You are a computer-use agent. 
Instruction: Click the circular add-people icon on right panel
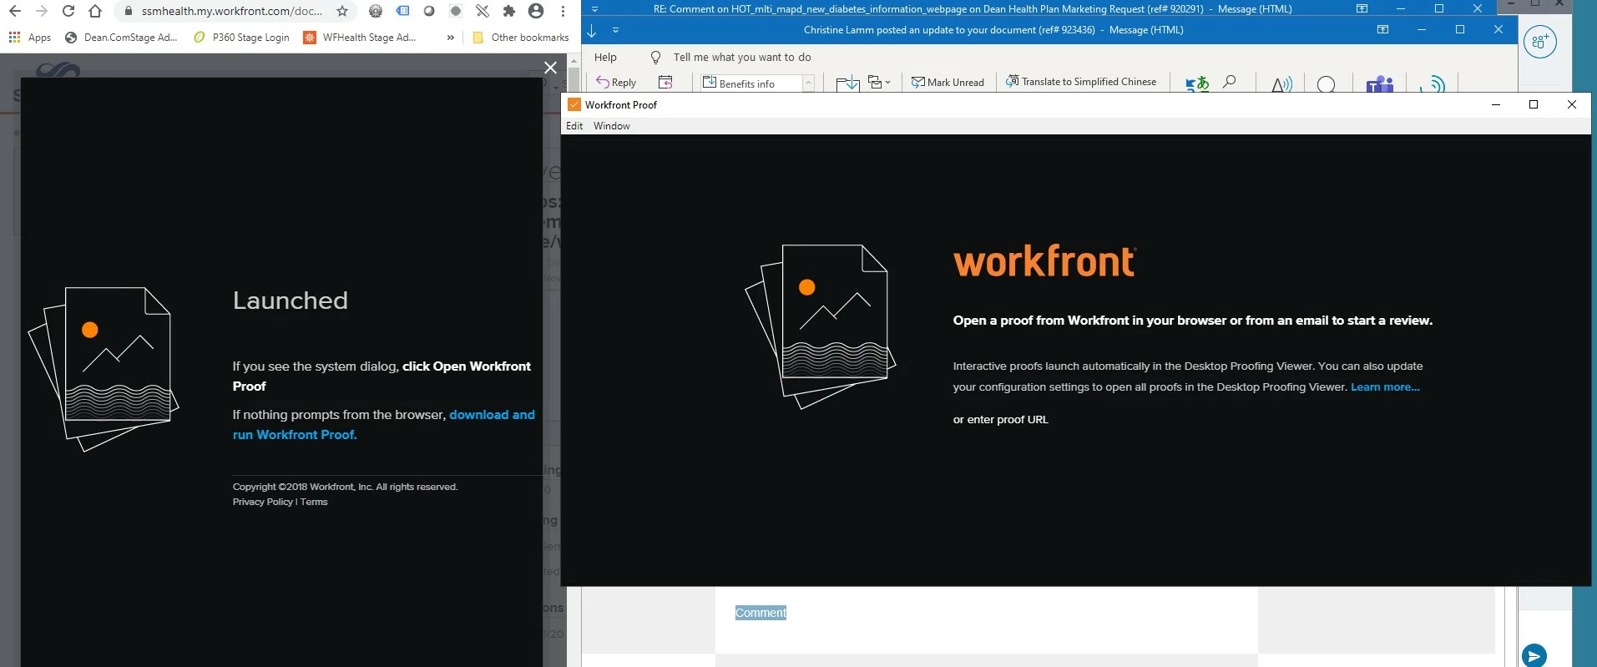[1540, 42]
